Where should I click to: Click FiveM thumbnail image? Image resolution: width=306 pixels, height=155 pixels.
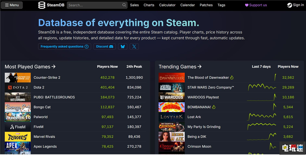coord(18,127)
